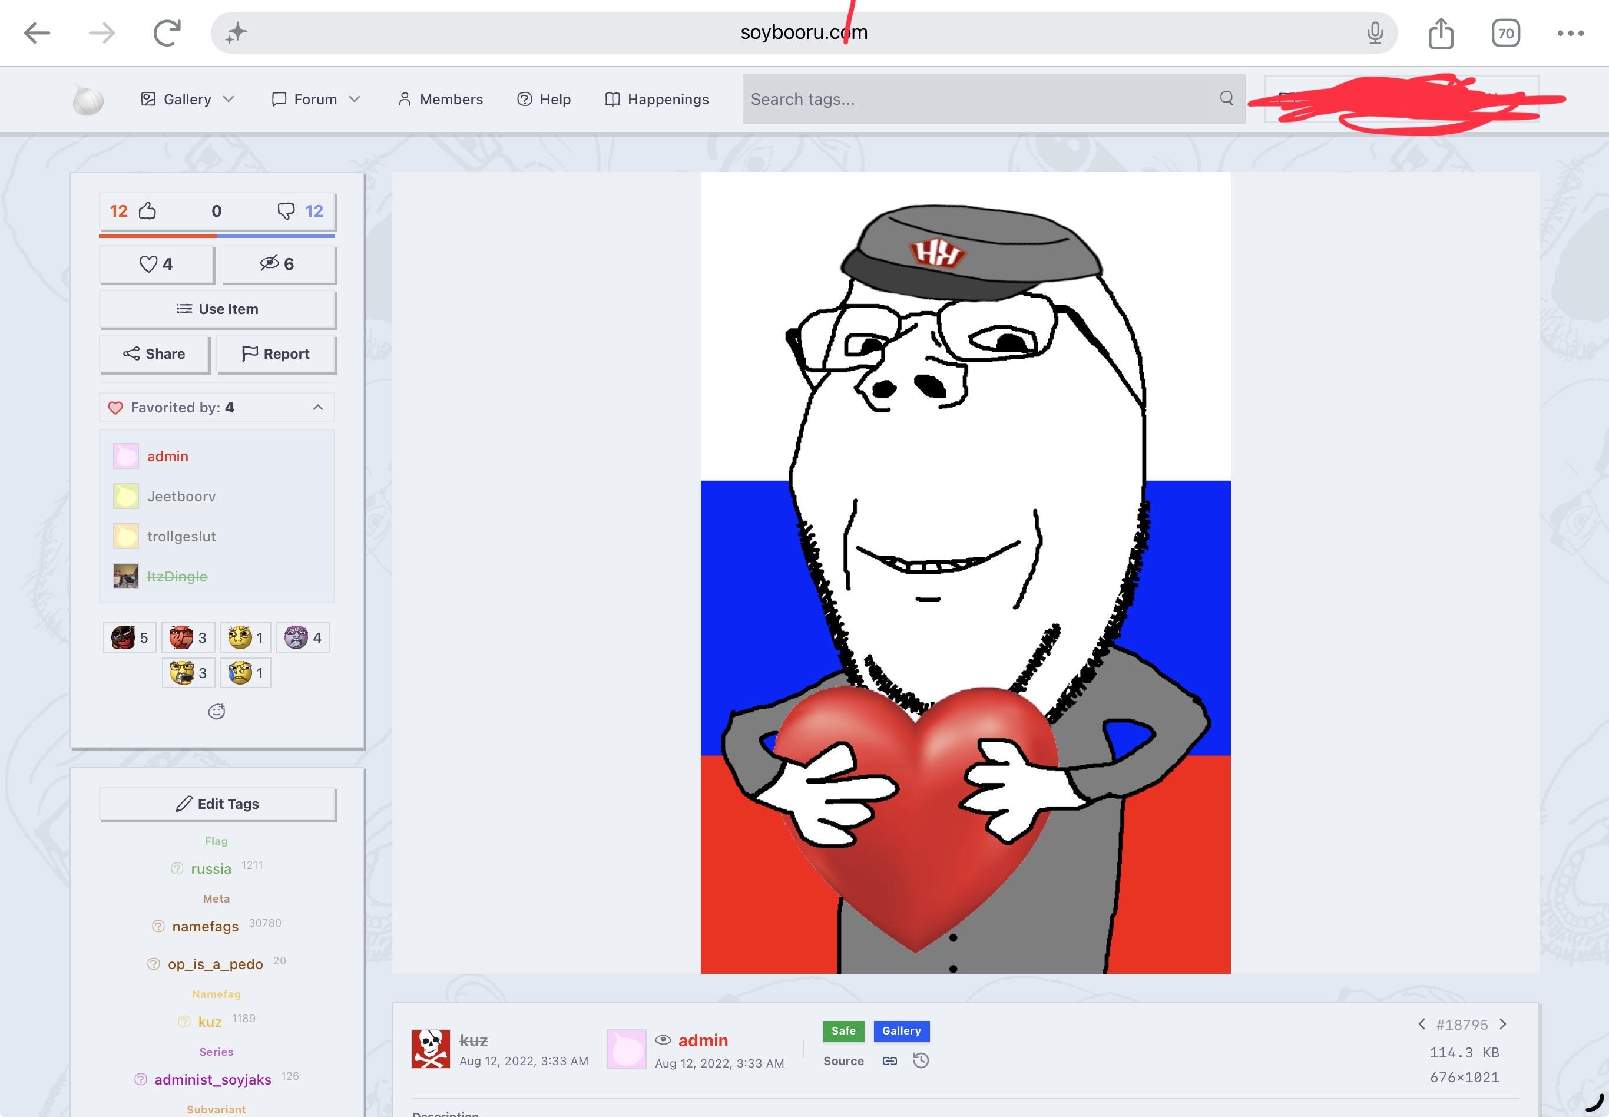Open ItzDingle profile in favorites list
The height and width of the screenshot is (1117, 1609).
(177, 576)
